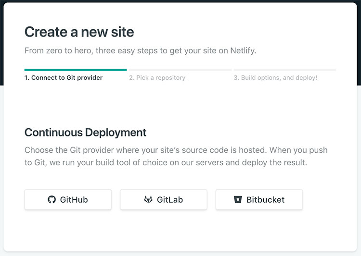
Task: Click the GitHub octocat icon
Action: [x=52, y=199]
